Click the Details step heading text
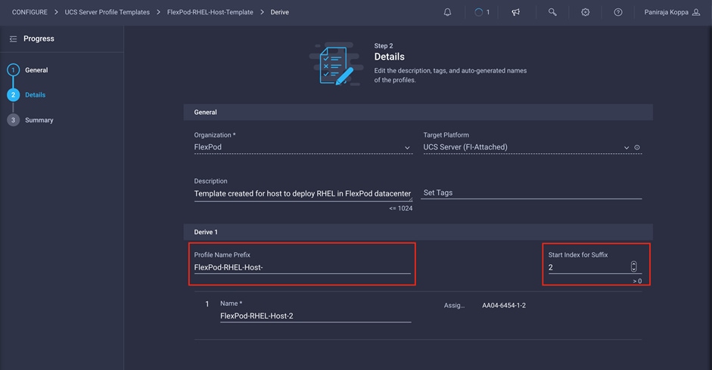Screen dimensions: 712x370 (x=389, y=57)
